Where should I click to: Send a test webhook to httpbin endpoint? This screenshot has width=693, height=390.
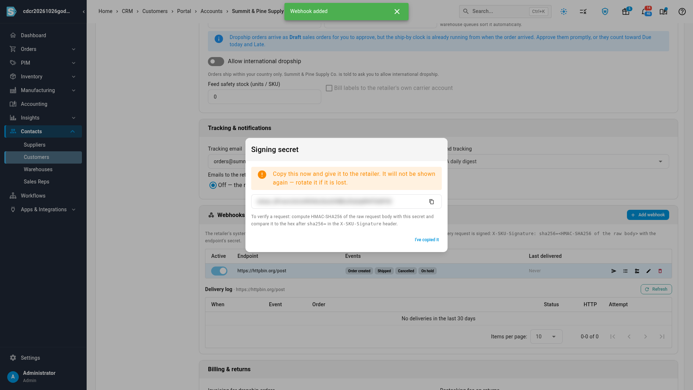(614, 271)
